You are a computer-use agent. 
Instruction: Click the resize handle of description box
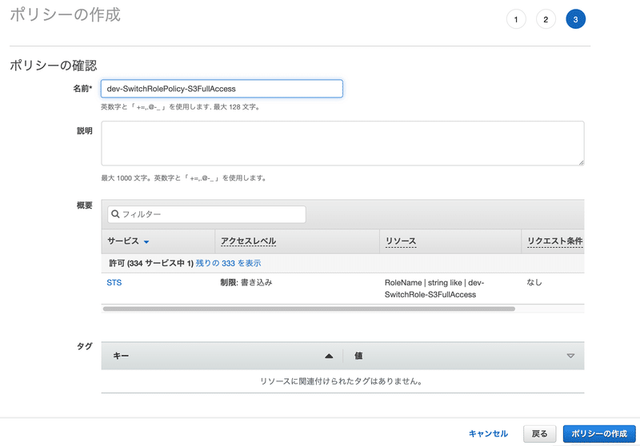click(582, 163)
